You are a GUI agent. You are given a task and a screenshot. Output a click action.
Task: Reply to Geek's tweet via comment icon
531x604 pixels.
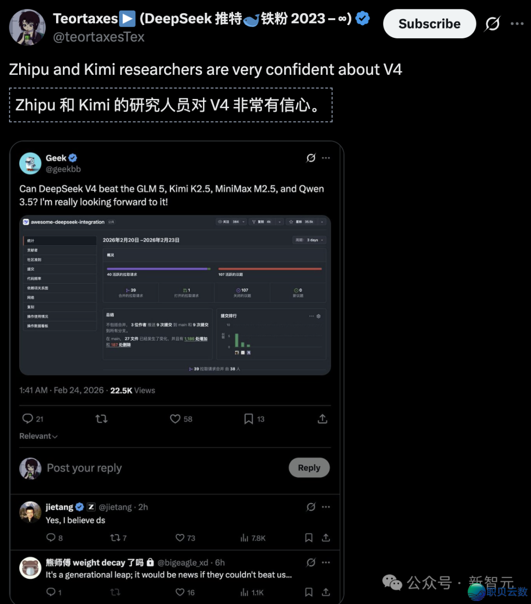click(28, 419)
